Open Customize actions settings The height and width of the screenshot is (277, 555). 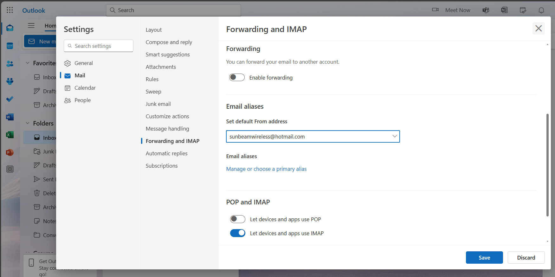167,116
